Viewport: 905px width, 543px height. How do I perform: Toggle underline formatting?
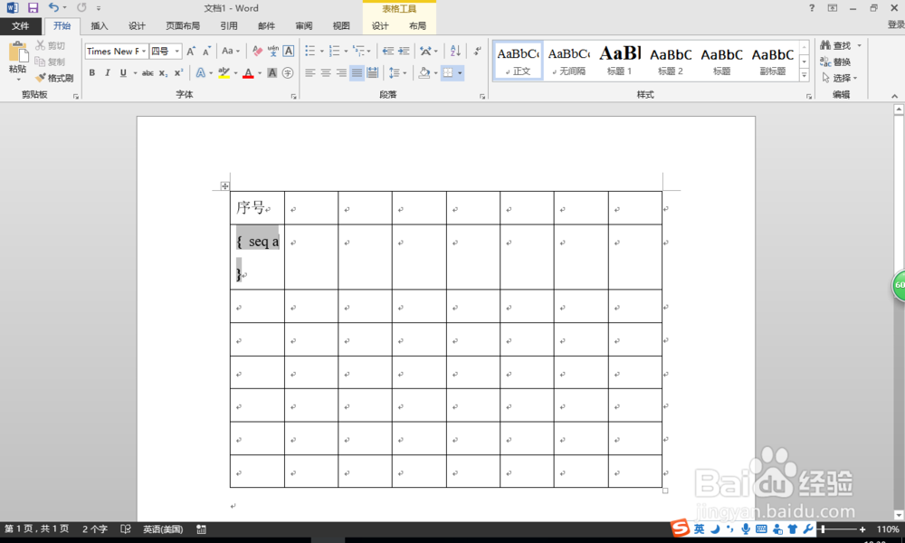[122, 72]
